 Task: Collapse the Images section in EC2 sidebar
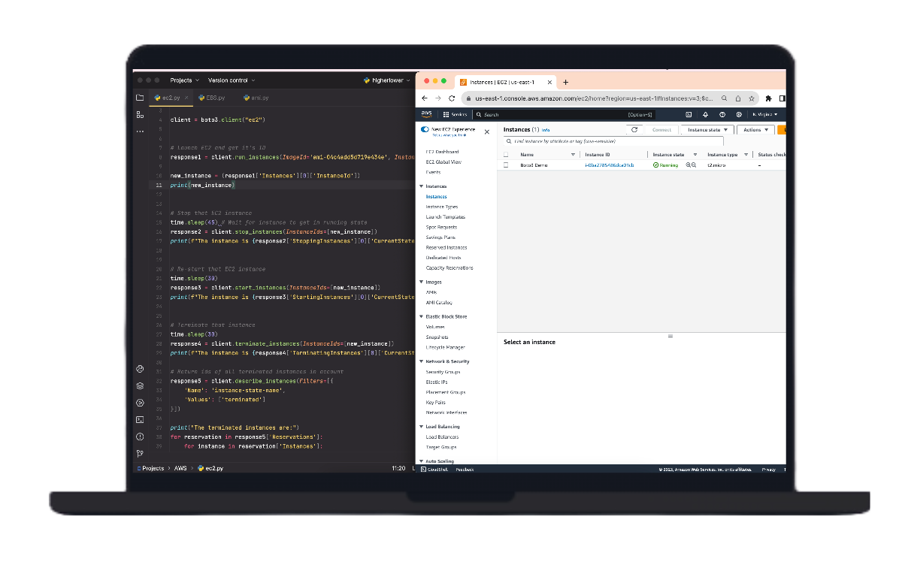coord(422,282)
